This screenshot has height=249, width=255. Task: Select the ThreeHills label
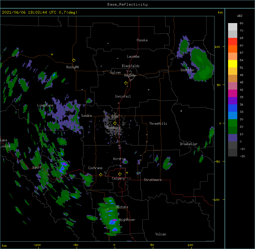tap(158, 124)
